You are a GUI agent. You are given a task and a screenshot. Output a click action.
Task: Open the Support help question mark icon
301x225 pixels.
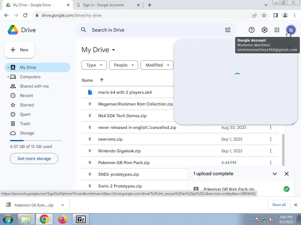click(x=252, y=30)
